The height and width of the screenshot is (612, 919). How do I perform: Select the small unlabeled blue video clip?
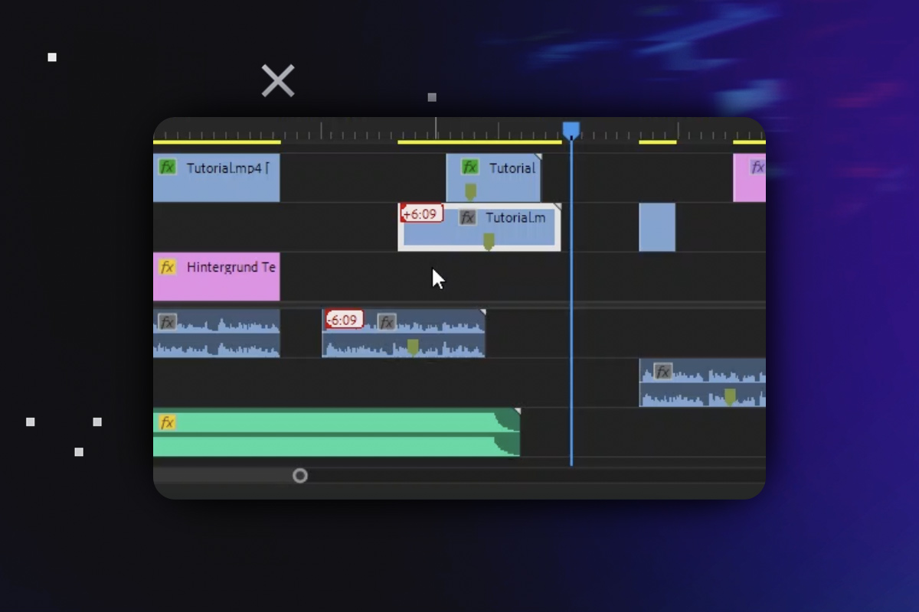[657, 227]
